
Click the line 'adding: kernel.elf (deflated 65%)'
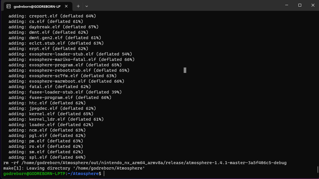tap(51, 114)
